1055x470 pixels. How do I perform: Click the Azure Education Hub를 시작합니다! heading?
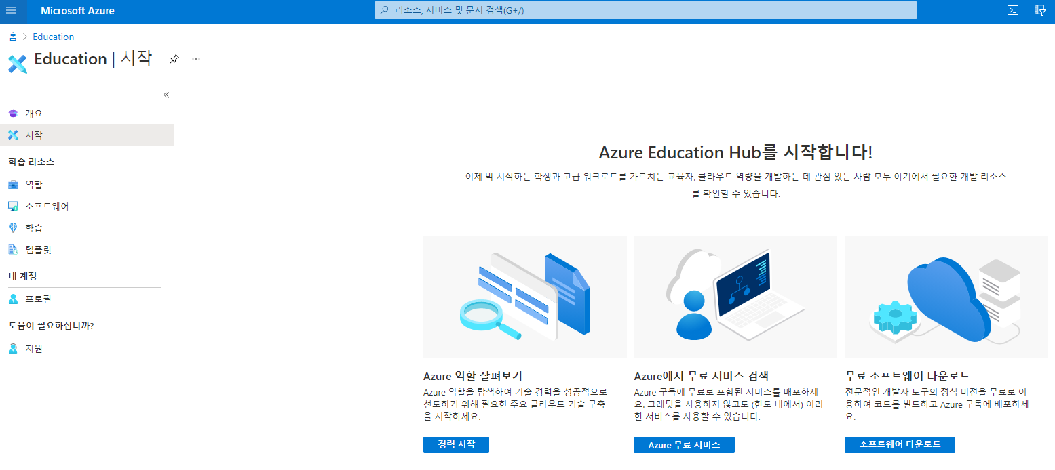pyautogui.click(x=735, y=152)
